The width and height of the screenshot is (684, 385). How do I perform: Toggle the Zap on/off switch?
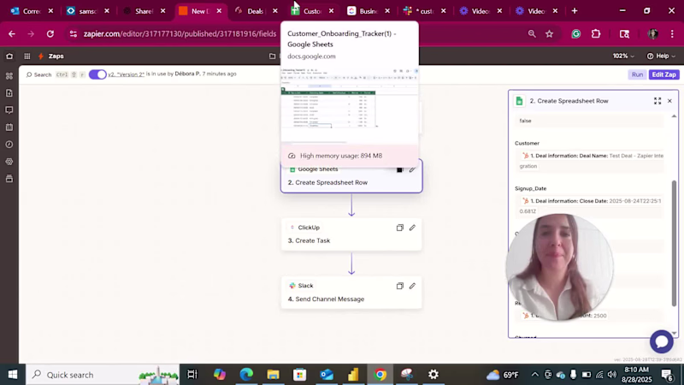click(x=97, y=74)
